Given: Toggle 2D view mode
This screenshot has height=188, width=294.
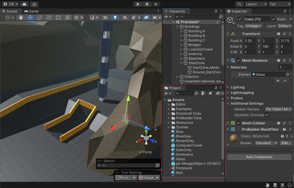Looking at the screenshot, I should (105, 18).
